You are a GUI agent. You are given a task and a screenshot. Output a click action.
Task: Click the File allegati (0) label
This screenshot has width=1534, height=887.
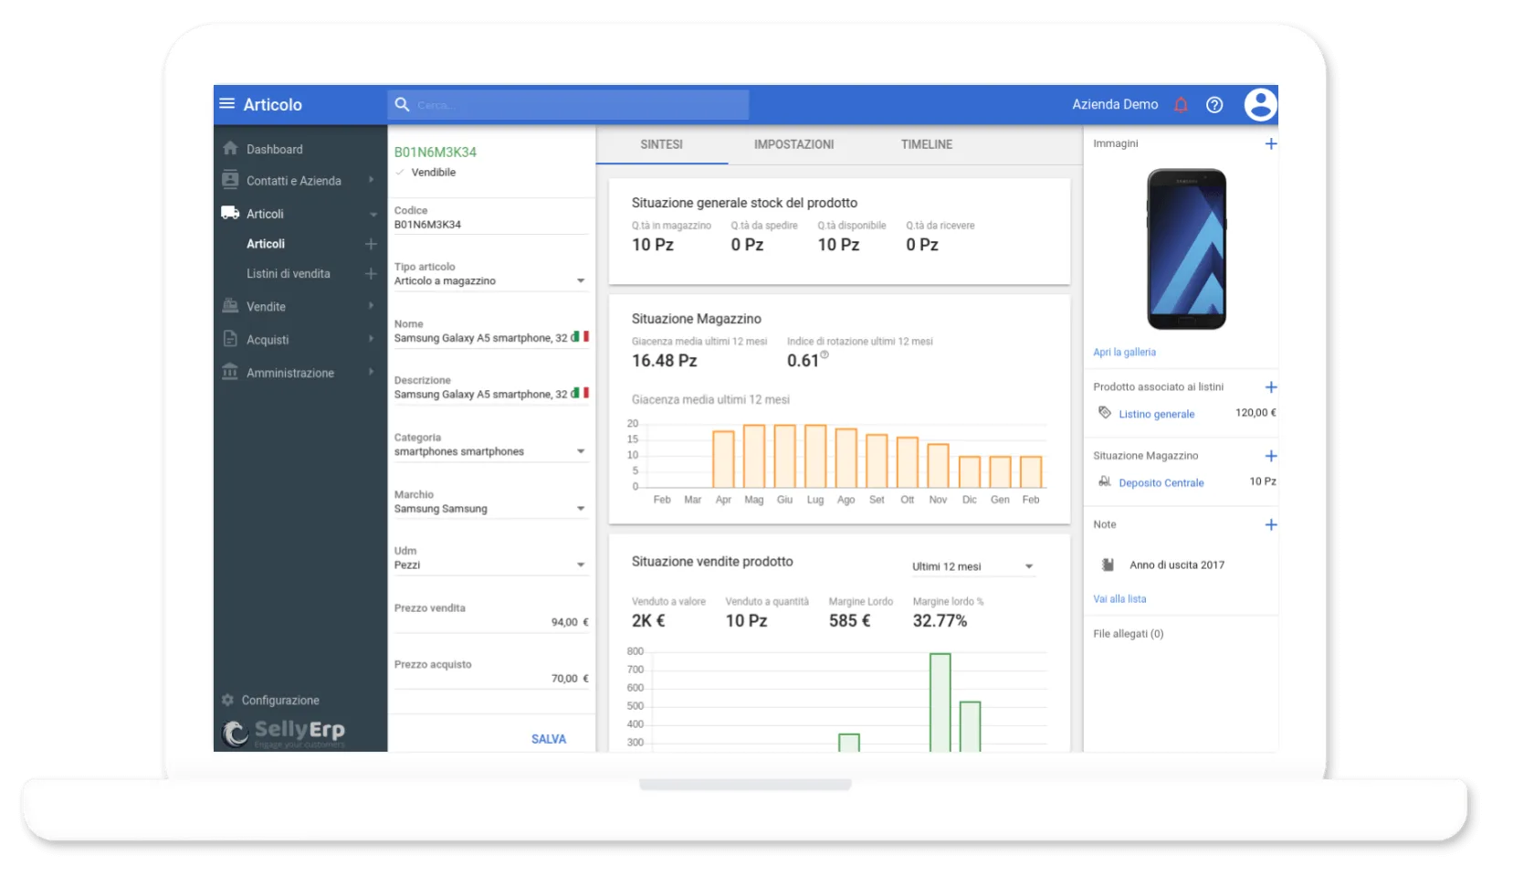1129,633
